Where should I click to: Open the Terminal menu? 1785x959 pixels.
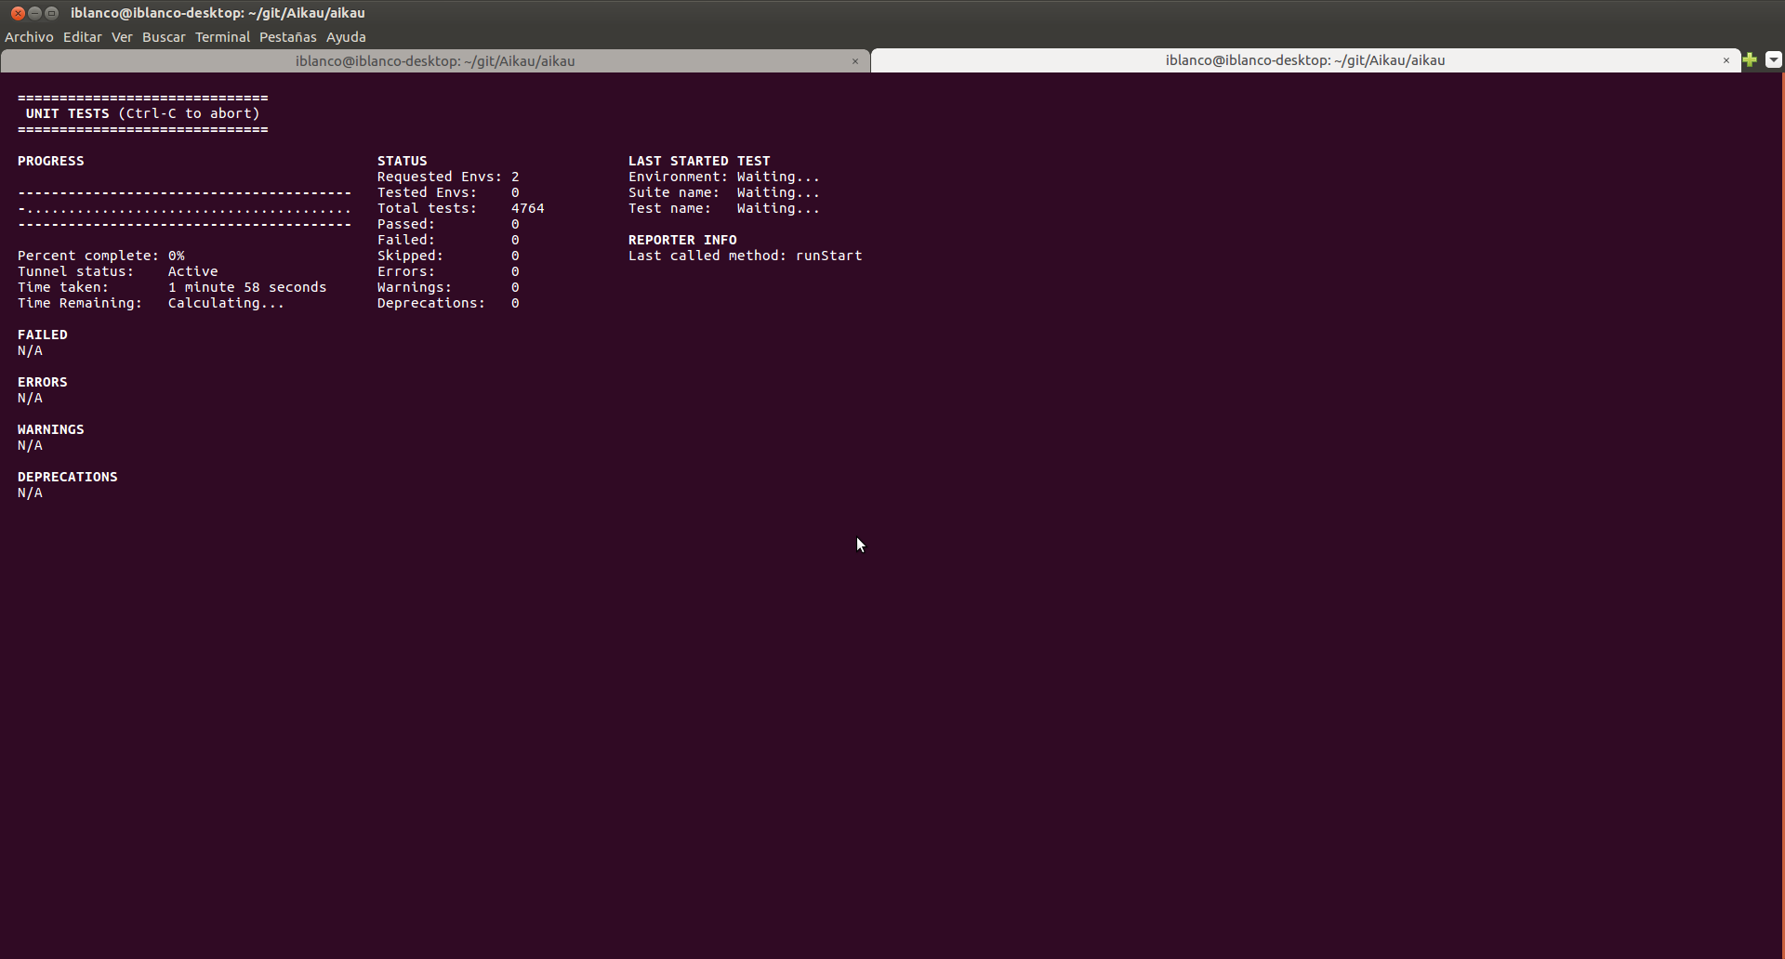tap(222, 37)
